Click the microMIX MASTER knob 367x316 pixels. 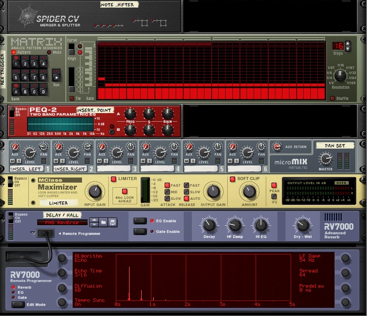coord(325,159)
